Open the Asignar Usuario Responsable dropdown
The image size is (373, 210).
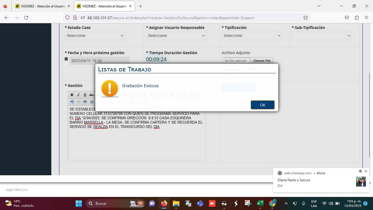click(176, 36)
